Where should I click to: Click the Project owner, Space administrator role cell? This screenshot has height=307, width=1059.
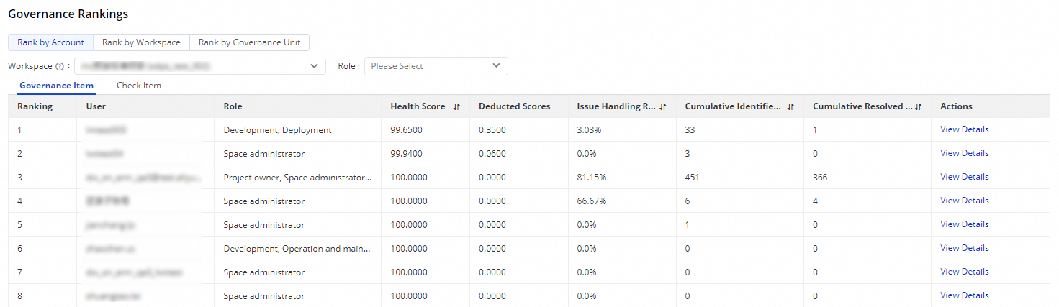(298, 178)
